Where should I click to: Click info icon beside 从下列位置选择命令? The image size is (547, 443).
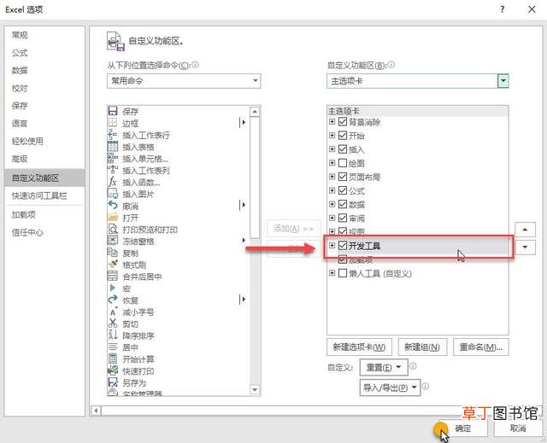point(196,64)
